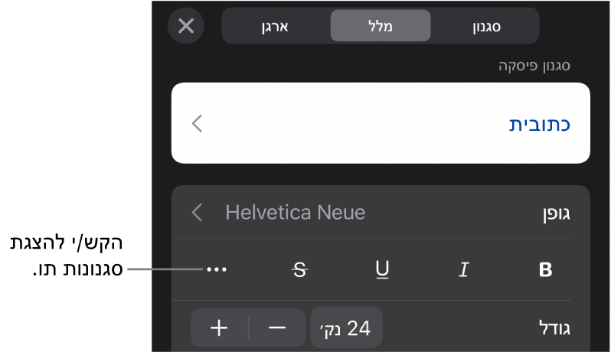Select the מלל tab
The image size is (611, 352).
tap(381, 26)
